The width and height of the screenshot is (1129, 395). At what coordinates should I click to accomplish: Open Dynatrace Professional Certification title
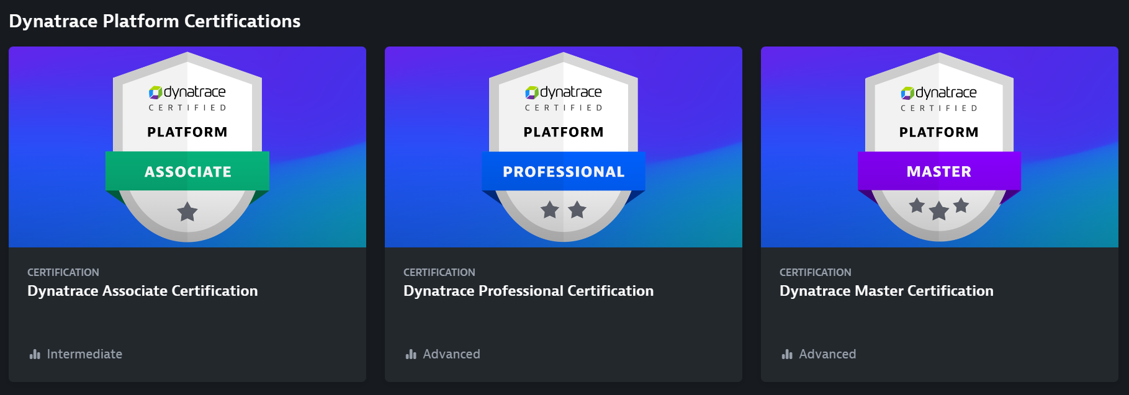pos(529,291)
